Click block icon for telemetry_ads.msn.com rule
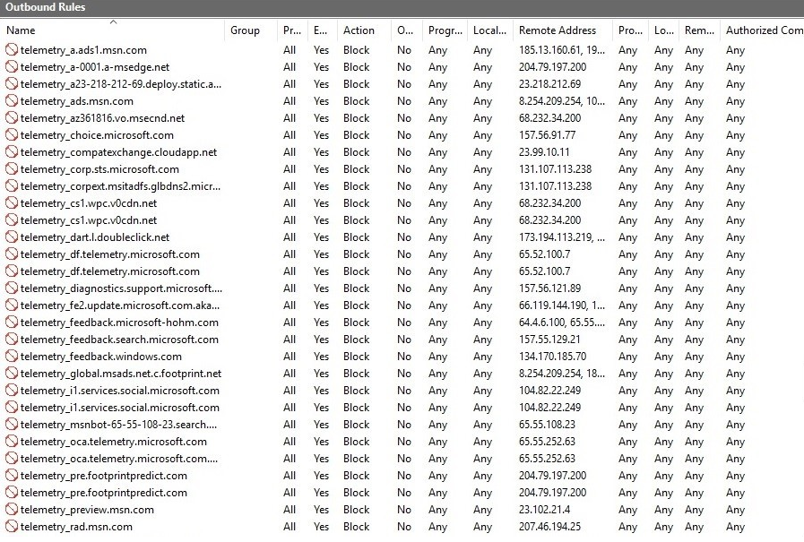This screenshot has height=542, width=804. coord(12,101)
